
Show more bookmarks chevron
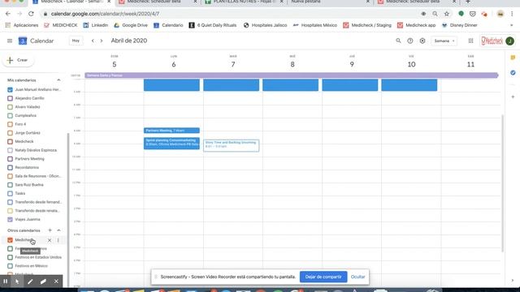pyautogui.click(x=511, y=25)
